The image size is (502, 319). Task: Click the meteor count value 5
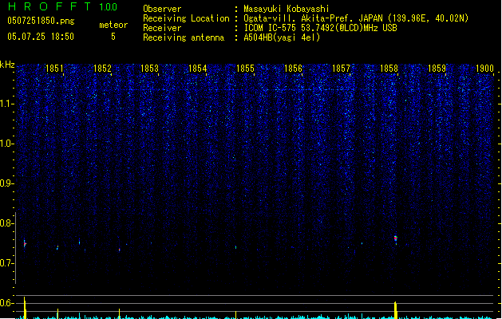113,37
